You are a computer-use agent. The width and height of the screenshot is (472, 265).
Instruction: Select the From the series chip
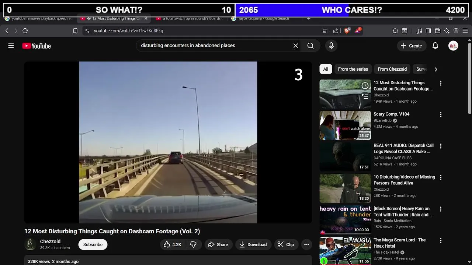(x=353, y=69)
